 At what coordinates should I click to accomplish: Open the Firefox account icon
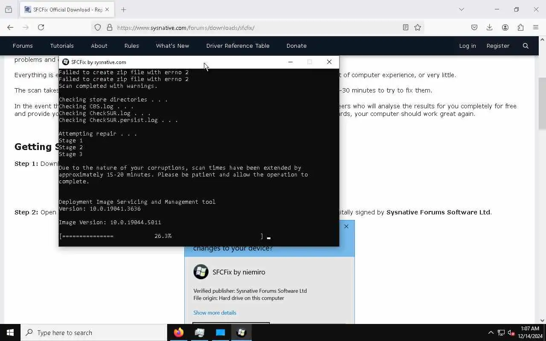coord(505,27)
